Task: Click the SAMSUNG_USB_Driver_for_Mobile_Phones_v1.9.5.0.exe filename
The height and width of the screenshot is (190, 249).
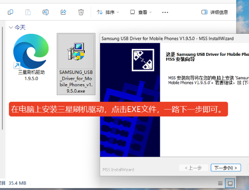Action: (76, 81)
